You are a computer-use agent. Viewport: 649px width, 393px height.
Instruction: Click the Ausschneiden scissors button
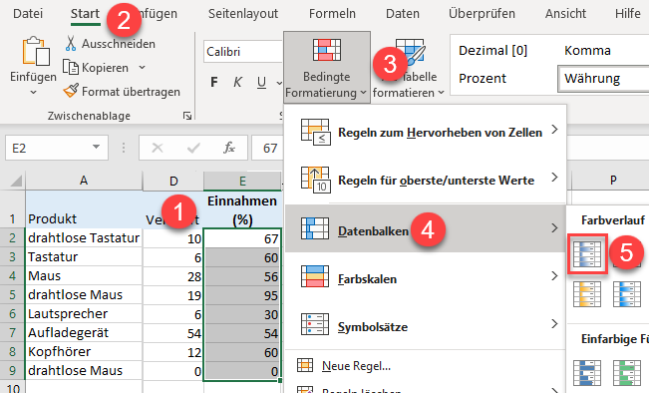tap(110, 44)
